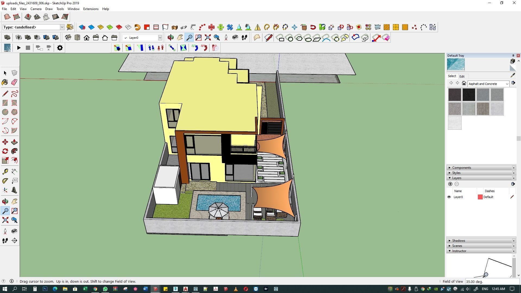Image resolution: width=521 pixels, height=293 pixels.
Task: Switch to the materials Edit tab
Action: pos(462,77)
